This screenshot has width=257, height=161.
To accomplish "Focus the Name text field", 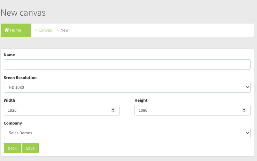I will pos(127,65).
